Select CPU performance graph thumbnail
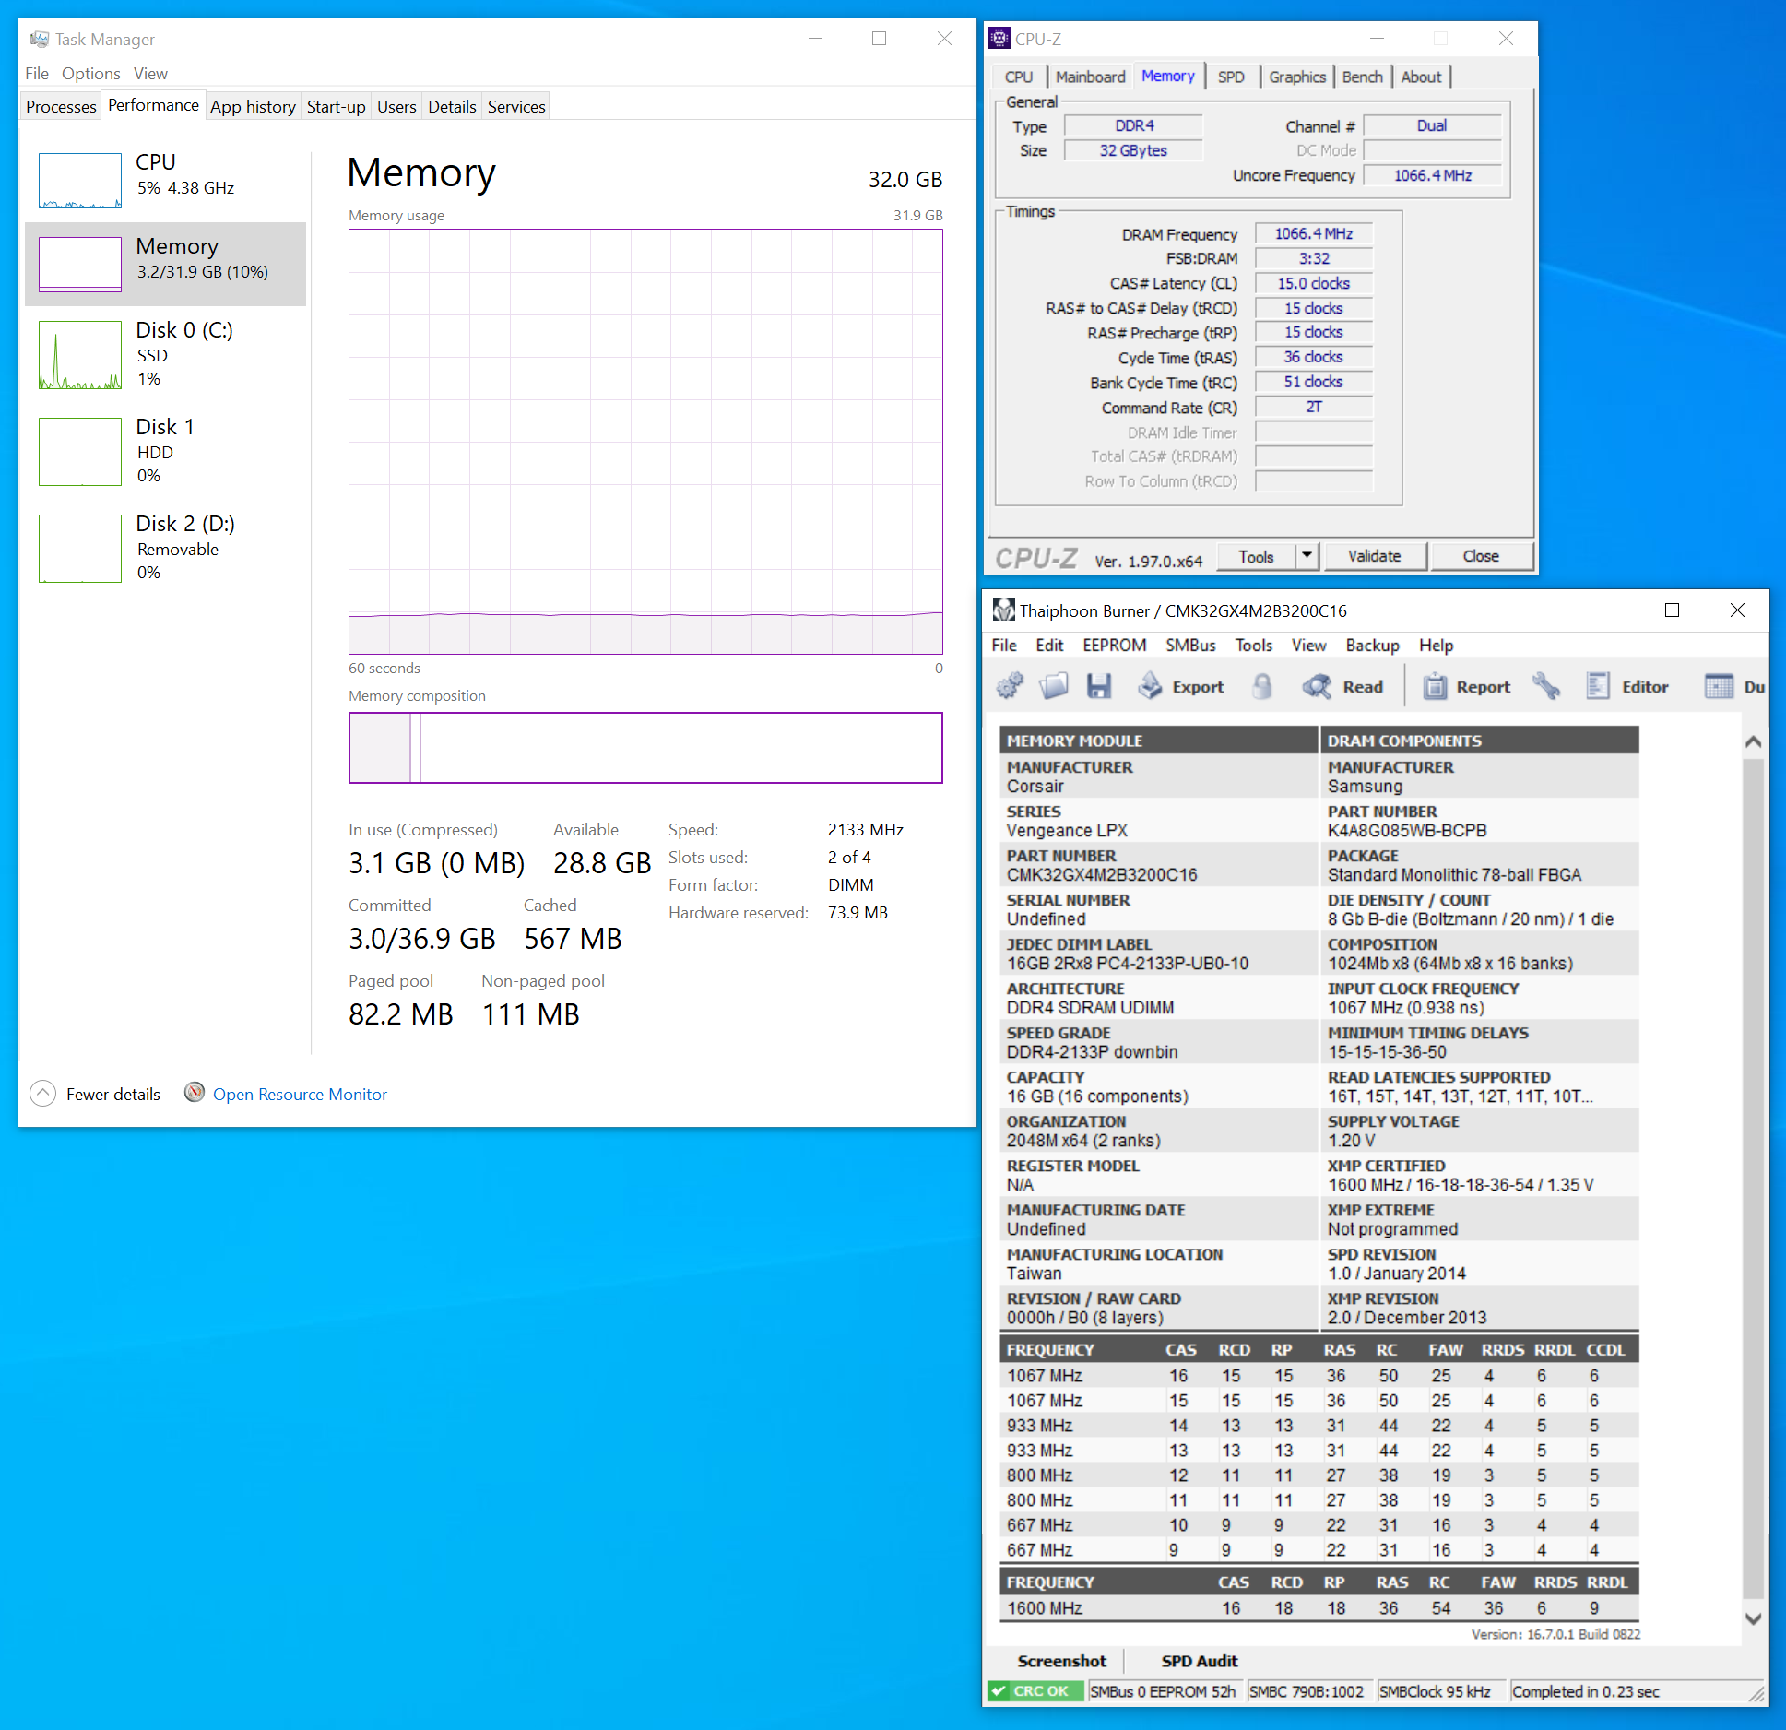 click(x=80, y=180)
